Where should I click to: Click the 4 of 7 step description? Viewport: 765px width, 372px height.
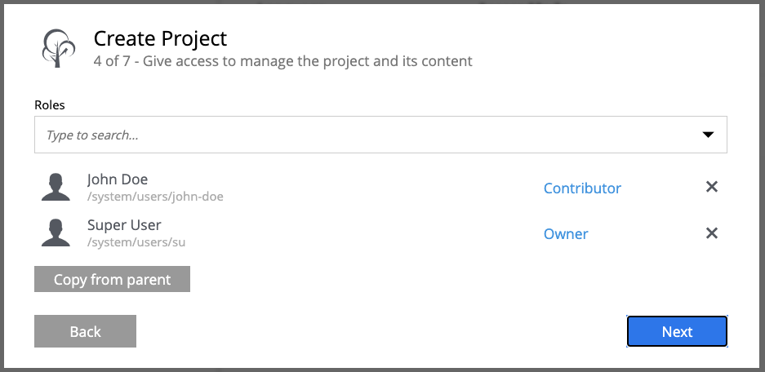coord(282,61)
